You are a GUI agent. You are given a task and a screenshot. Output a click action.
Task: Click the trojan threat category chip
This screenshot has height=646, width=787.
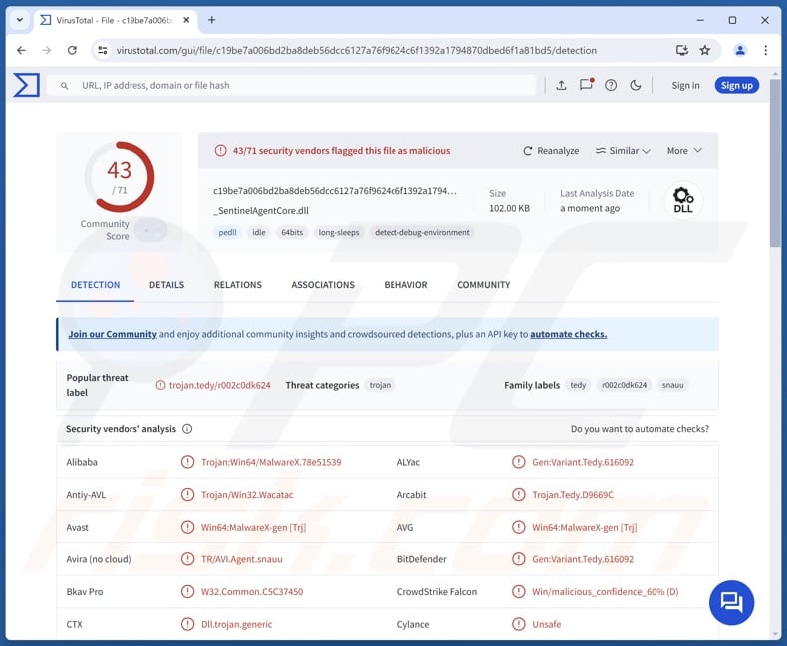[380, 385]
